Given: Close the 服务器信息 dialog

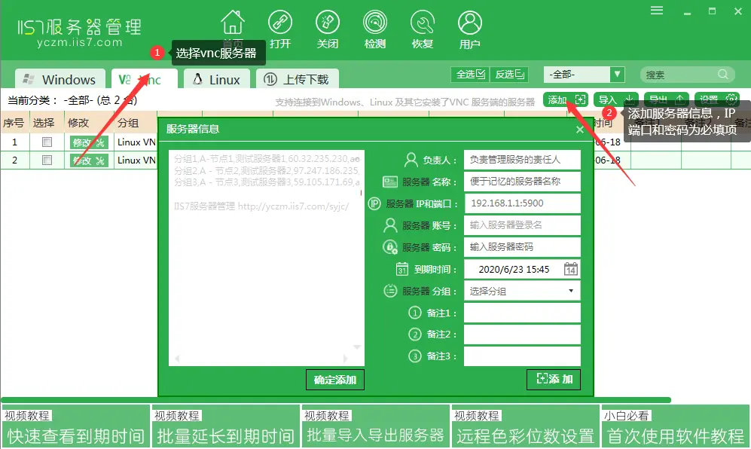Looking at the screenshot, I should (579, 130).
